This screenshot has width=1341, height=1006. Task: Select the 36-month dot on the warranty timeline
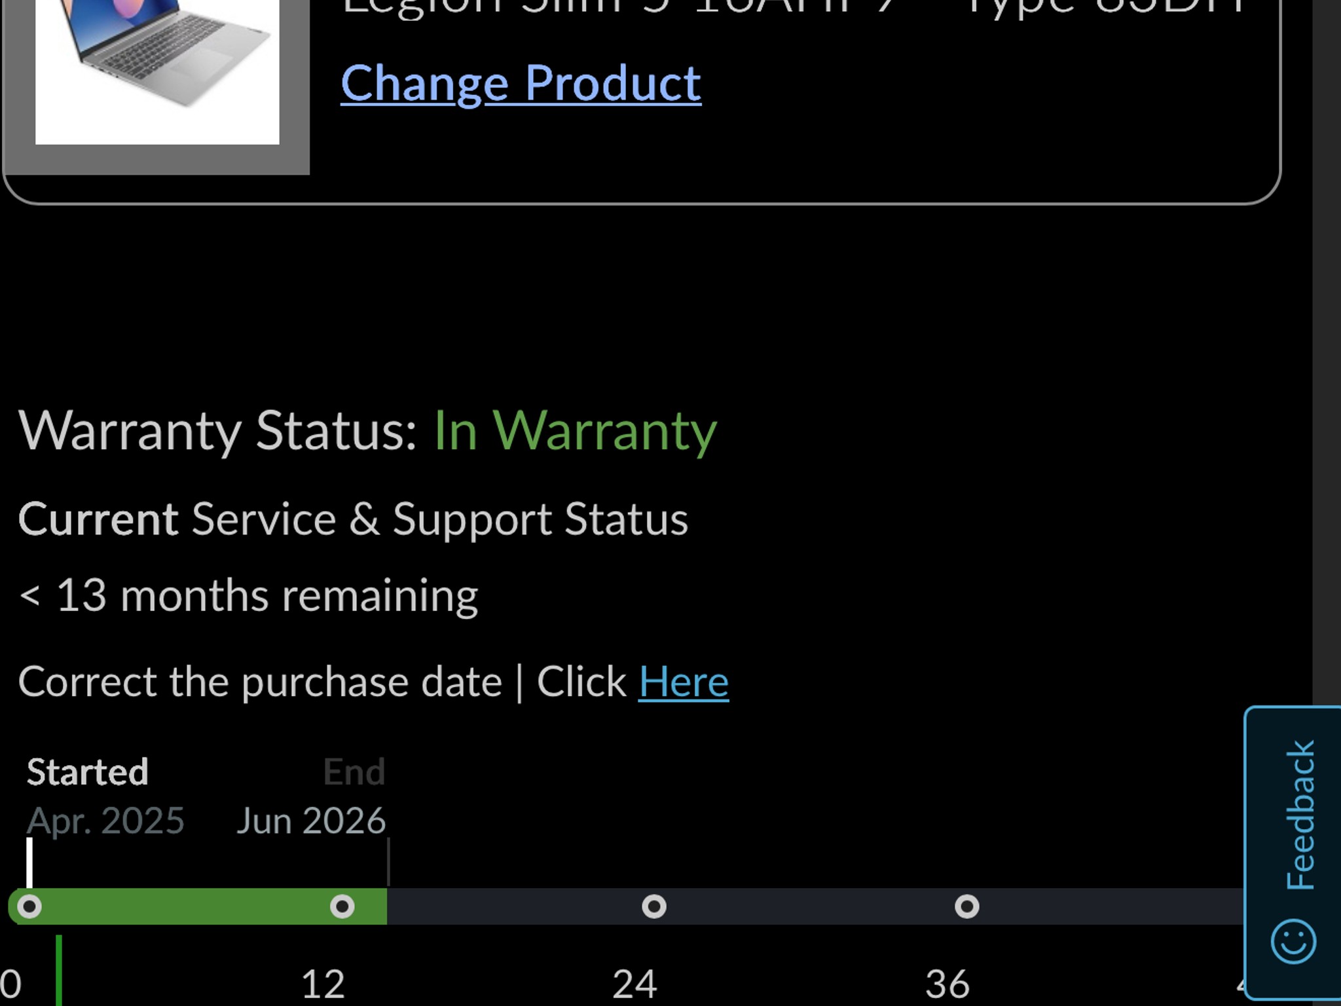click(x=966, y=906)
